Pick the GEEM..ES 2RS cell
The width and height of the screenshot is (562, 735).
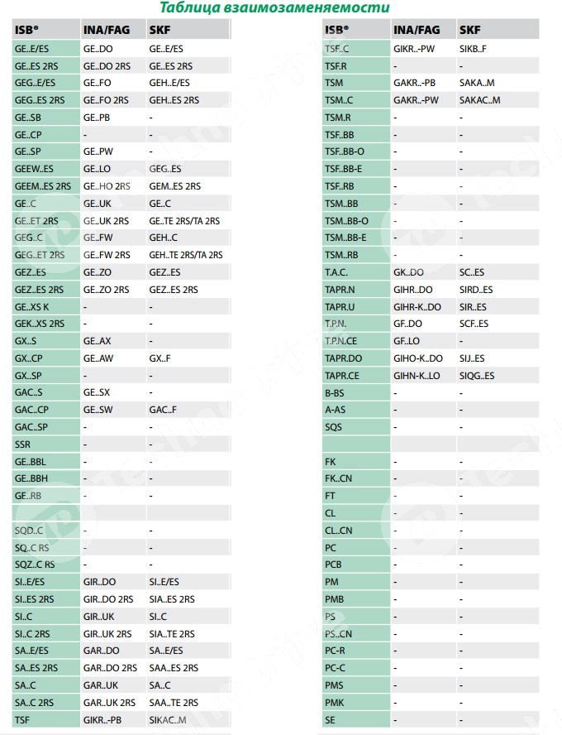pos(43,186)
